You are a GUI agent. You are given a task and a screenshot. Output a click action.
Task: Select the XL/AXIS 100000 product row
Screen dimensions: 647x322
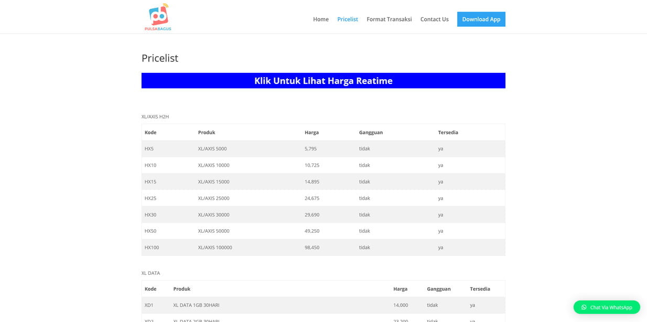tap(215, 248)
